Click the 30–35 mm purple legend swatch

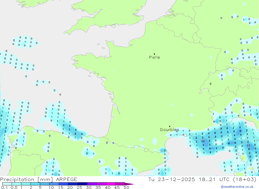coord(92,184)
